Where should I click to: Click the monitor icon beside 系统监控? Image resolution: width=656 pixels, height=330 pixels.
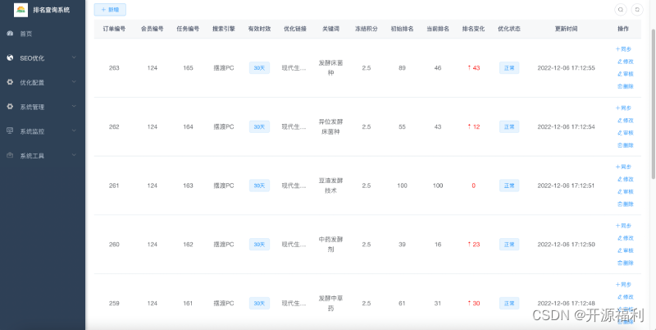(x=10, y=131)
